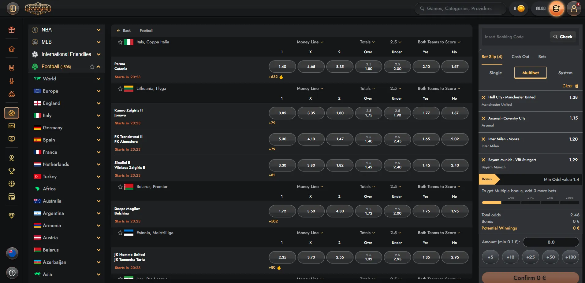Select Under 2.5 at 2.95 for JK Nomme United
585x283 pixels.
point(397,257)
